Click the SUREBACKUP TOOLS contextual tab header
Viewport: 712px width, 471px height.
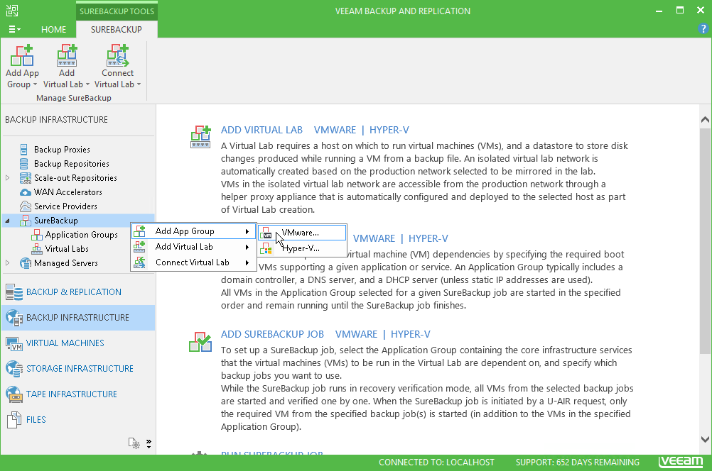(x=117, y=11)
